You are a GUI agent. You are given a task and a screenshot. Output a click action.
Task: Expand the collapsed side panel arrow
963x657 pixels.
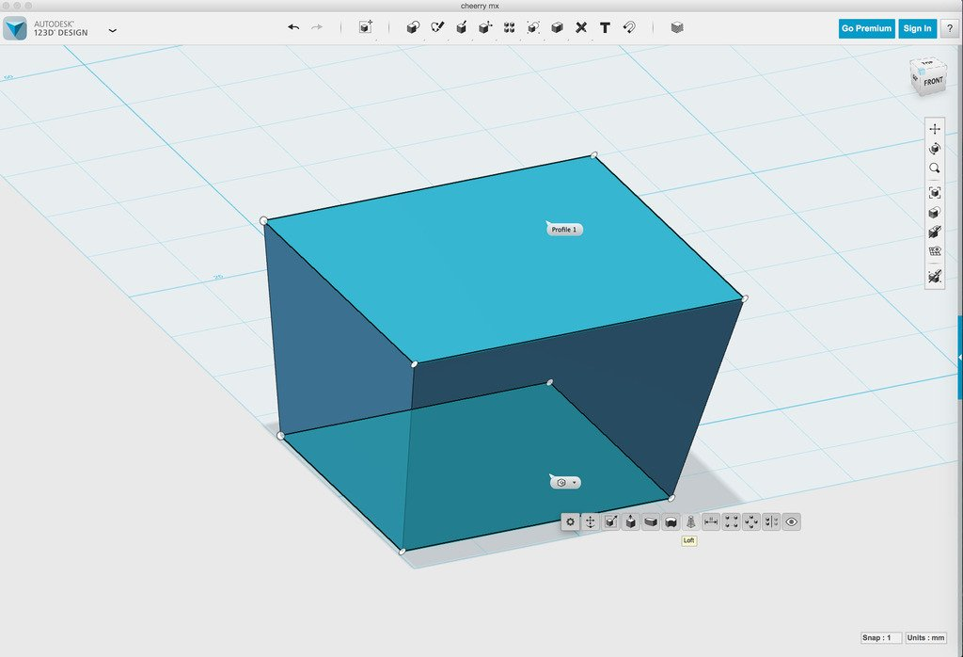pyautogui.click(x=960, y=357)
